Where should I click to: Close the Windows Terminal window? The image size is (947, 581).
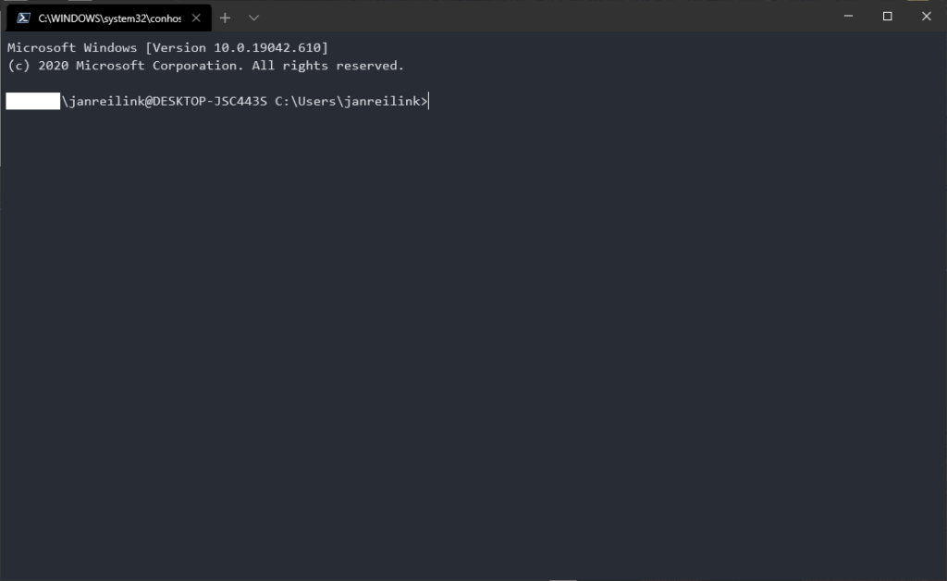click(x=926, y=16)
